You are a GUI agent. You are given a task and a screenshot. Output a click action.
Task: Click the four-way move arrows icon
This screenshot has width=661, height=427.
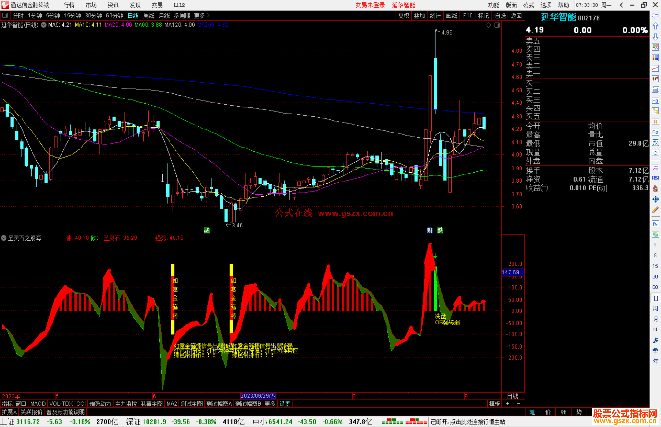(x=655, y=199)
